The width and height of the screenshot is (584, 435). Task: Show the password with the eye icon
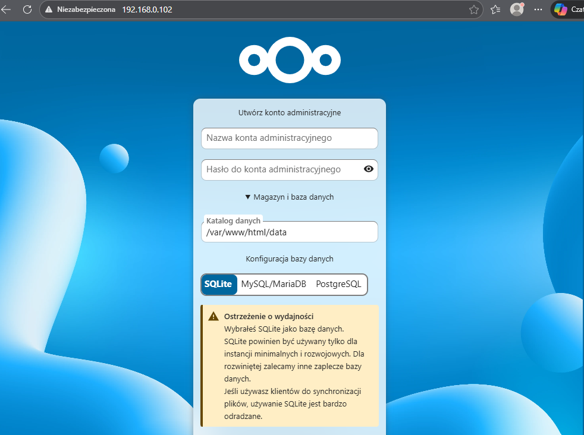point(369,169)
